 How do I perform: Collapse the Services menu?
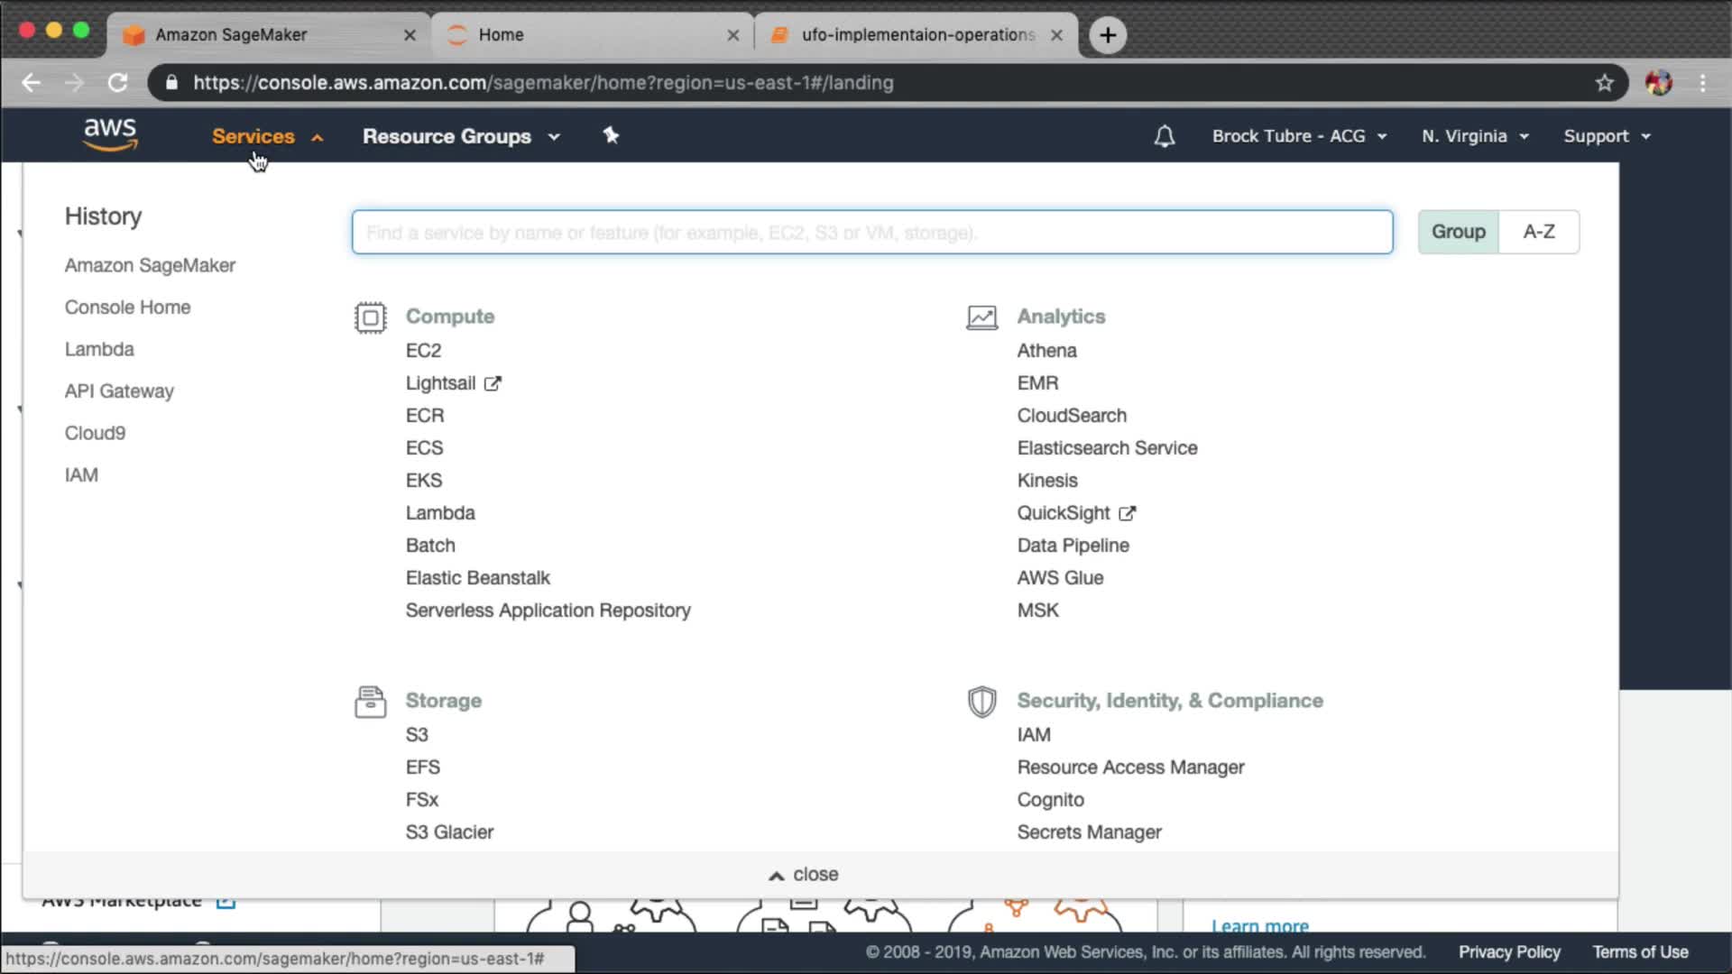coord(267,136)
